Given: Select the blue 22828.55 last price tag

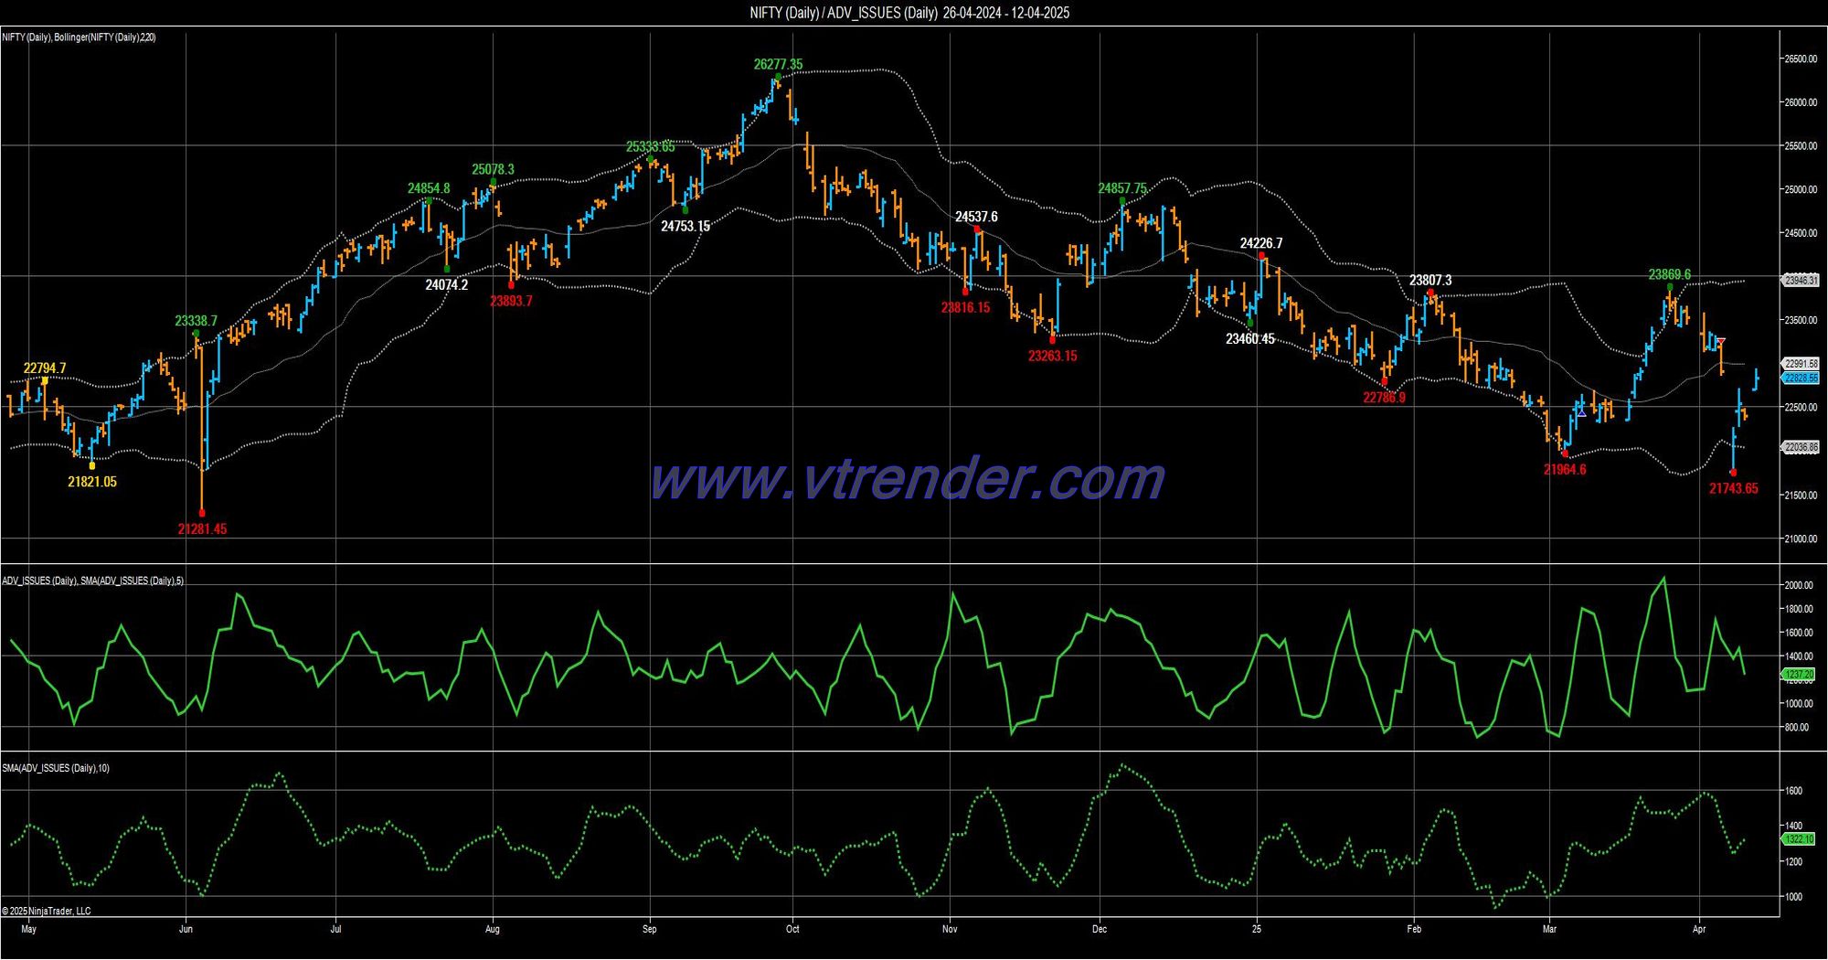Looking at the screenshot, I should coord(1801,378).
